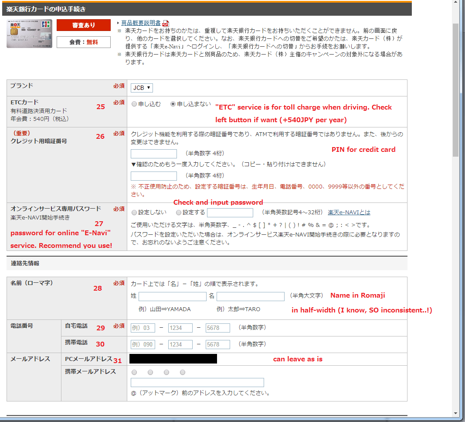Focus the home phone area code field 03

pyautogui.click(x=143, y=328)
